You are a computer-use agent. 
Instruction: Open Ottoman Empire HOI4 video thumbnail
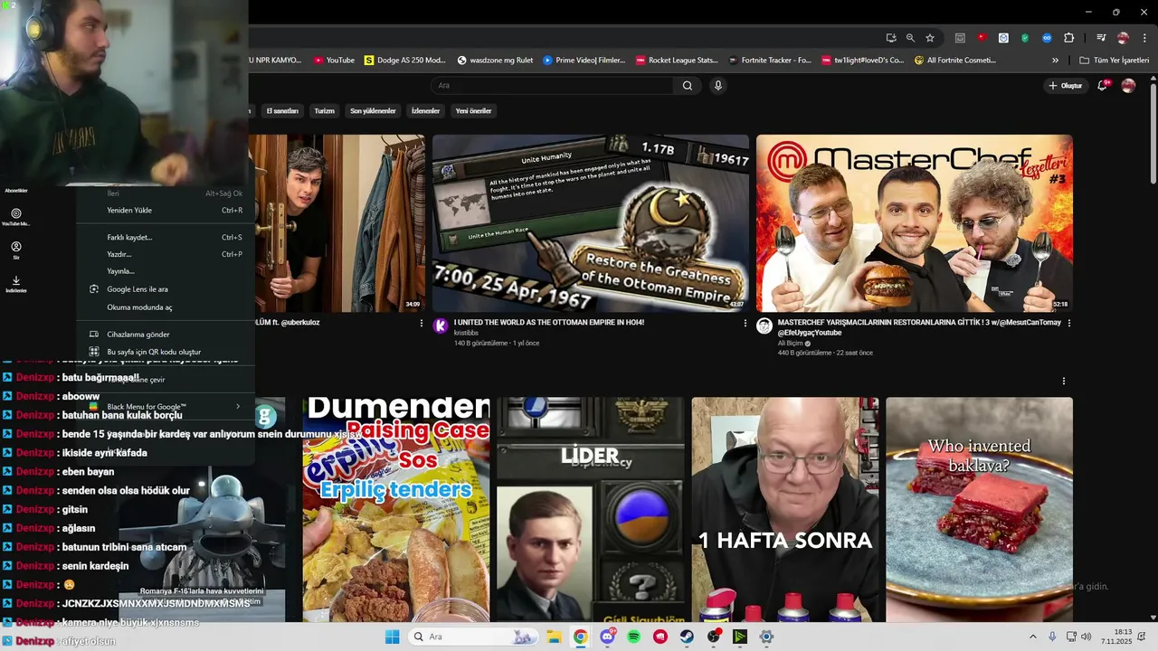(591, 223)
